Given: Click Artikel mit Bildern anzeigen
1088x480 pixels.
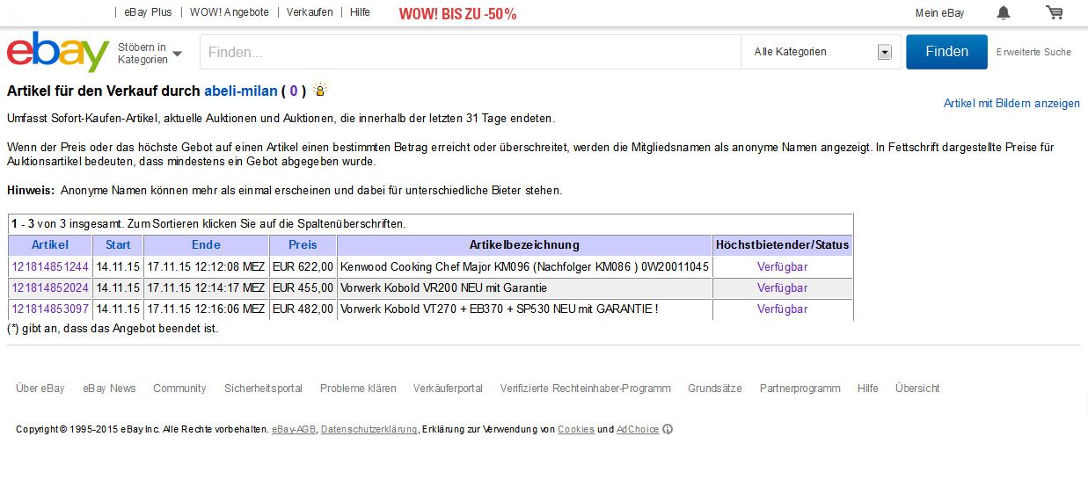Looking at the screenshot, I should [1011, 103].
